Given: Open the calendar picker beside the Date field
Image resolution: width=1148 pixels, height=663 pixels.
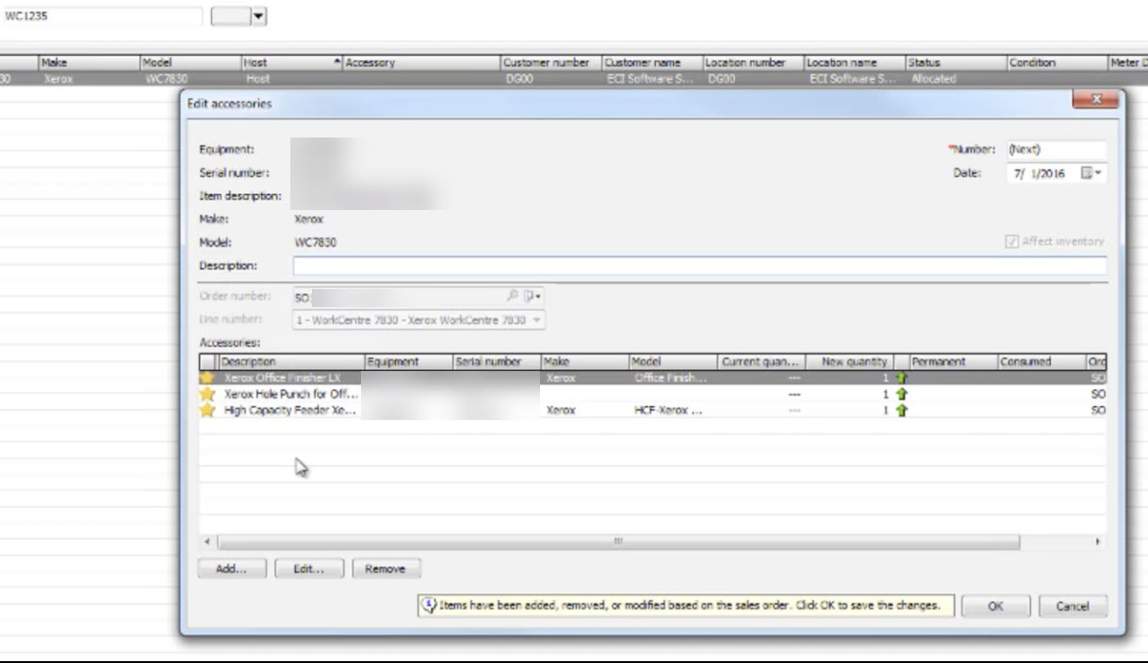Looking at the screenshot, I should [1091, 173].
